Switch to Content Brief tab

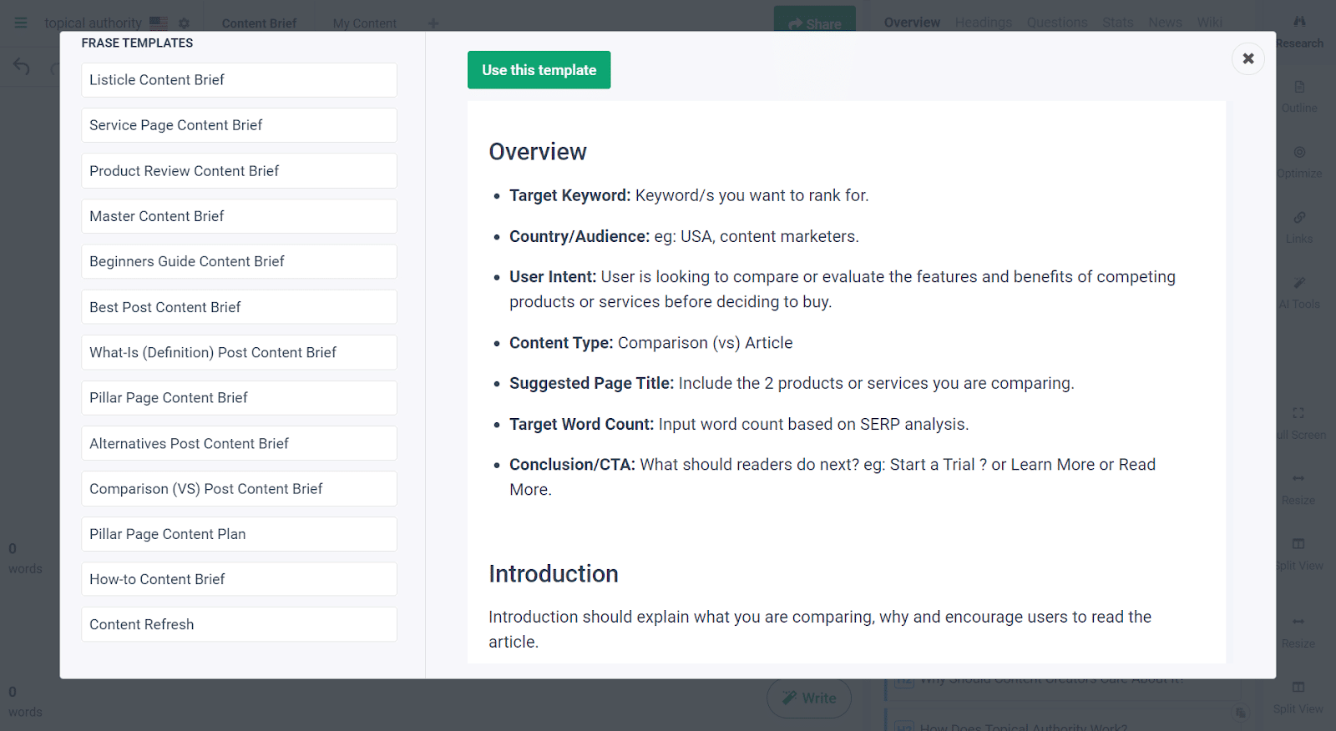pyautogui.click(x=259, y=23)
